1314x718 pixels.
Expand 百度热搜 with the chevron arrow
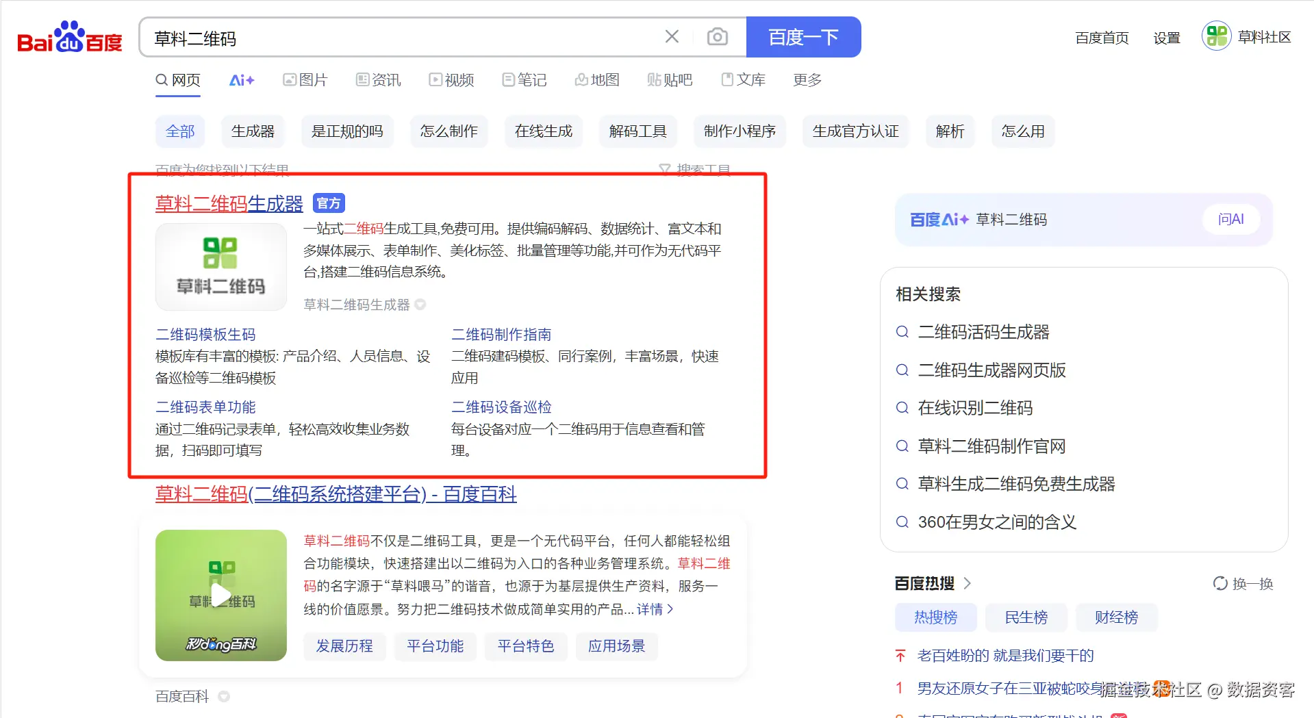click(x=968, y=583)
